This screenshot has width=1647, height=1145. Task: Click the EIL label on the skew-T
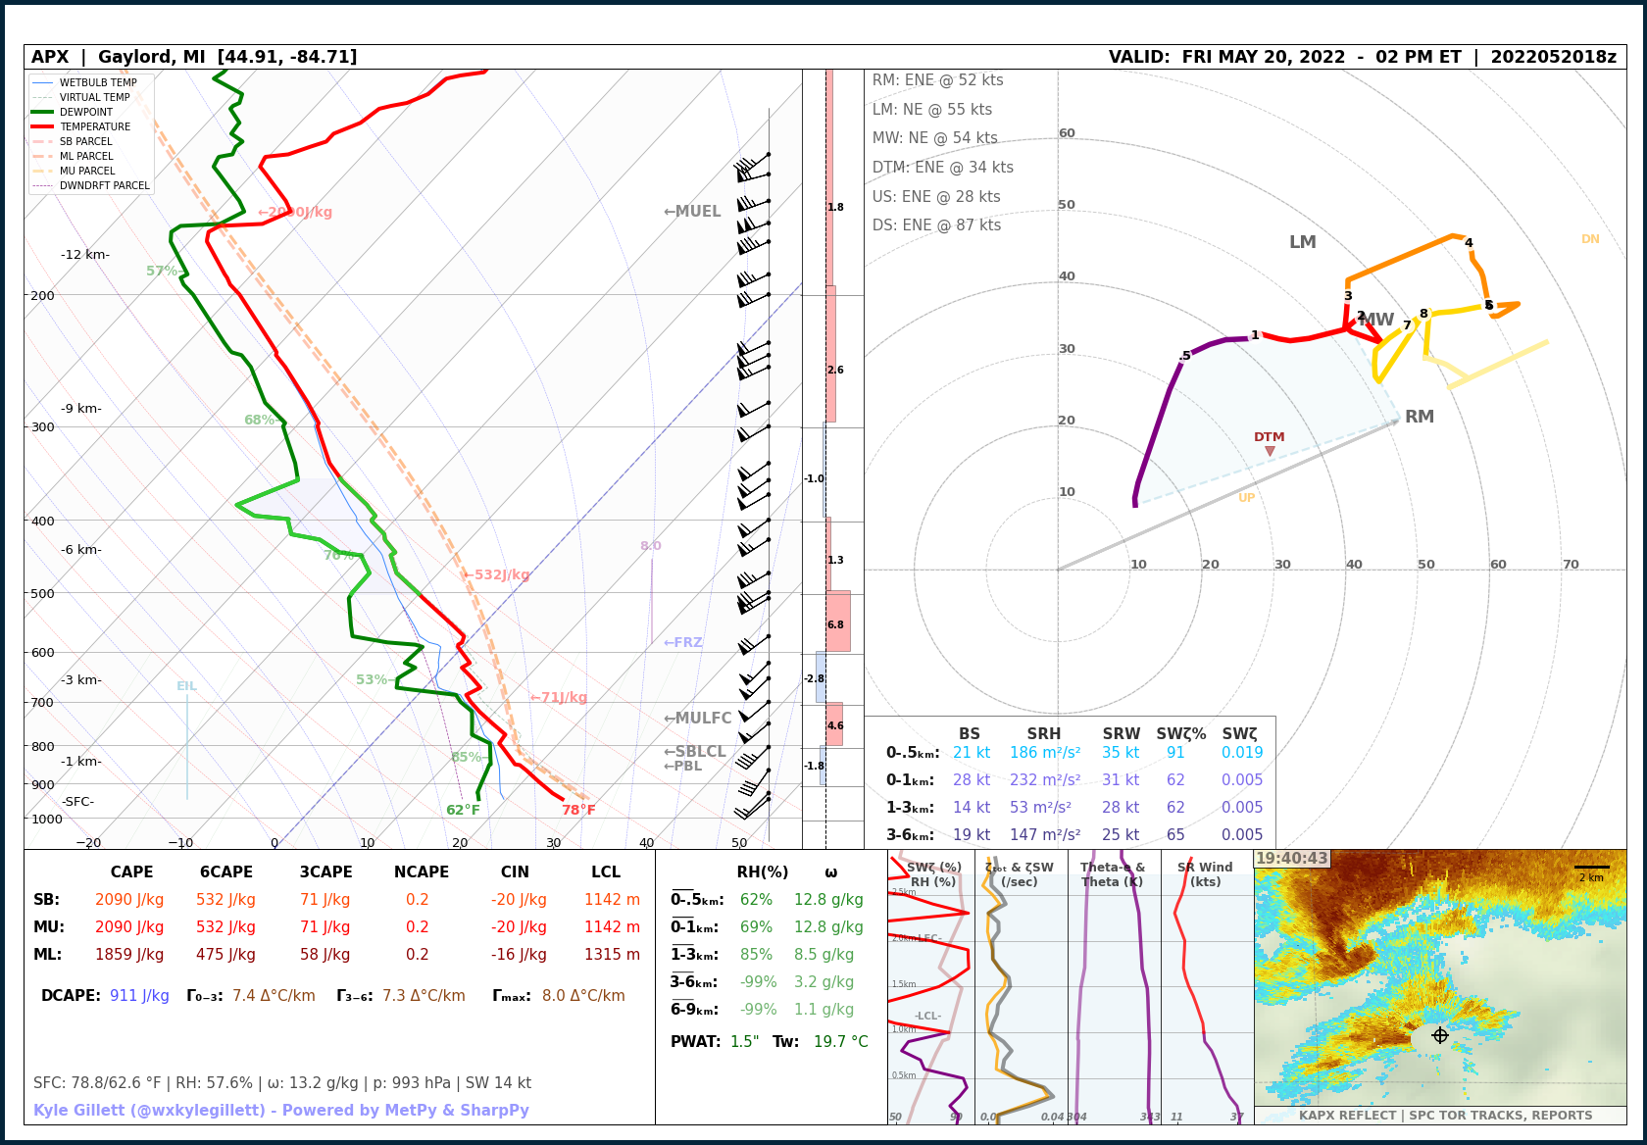coord(186,686)
